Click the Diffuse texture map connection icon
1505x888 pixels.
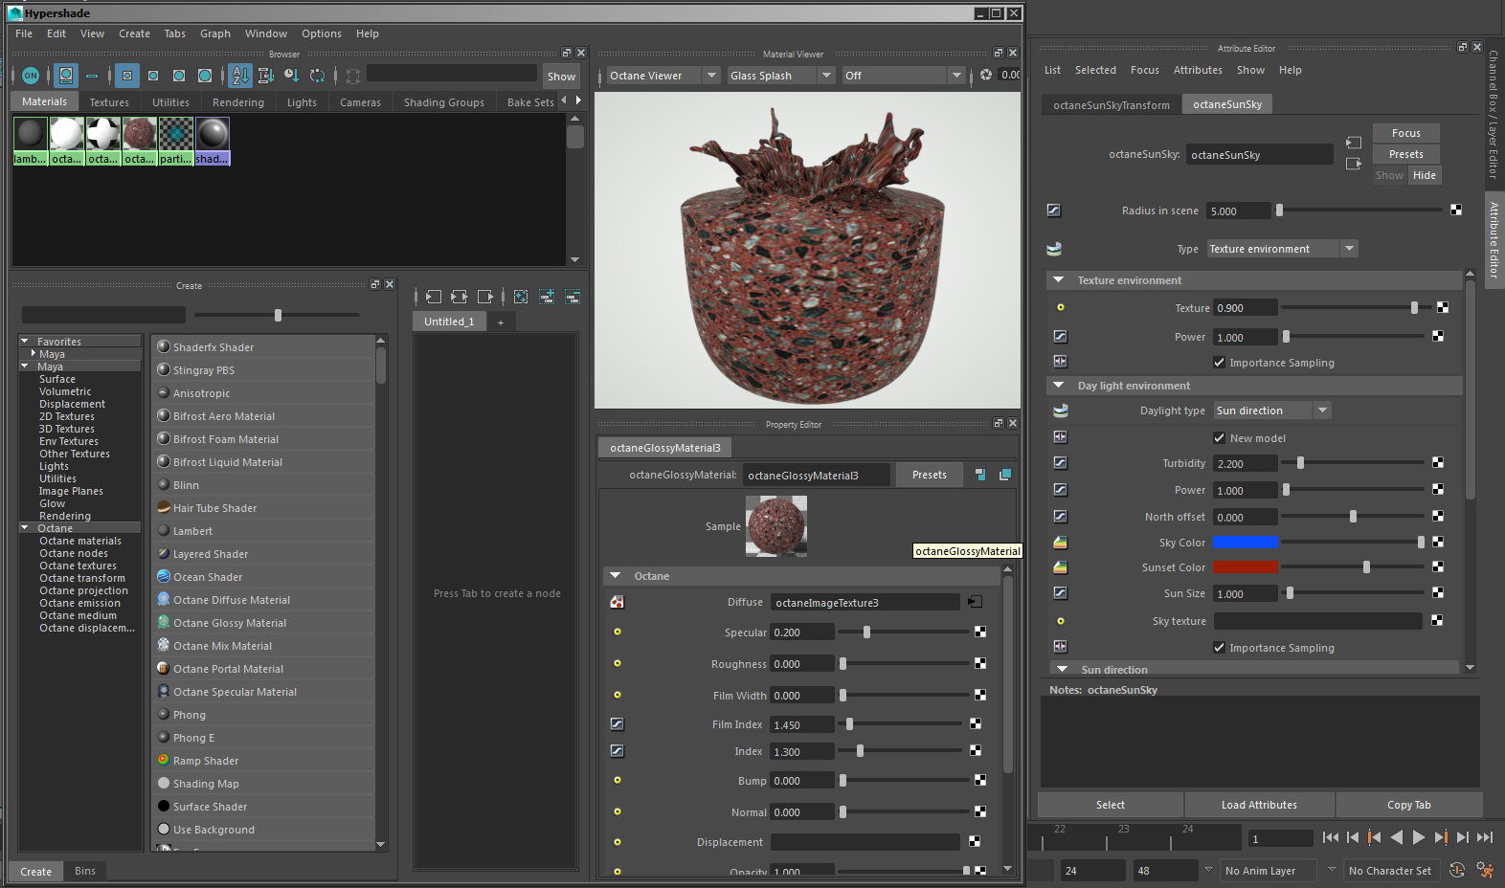click(975, 602)
